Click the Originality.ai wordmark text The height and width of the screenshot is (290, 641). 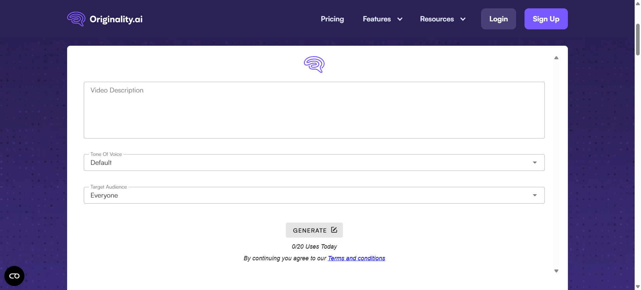(116, 19)
